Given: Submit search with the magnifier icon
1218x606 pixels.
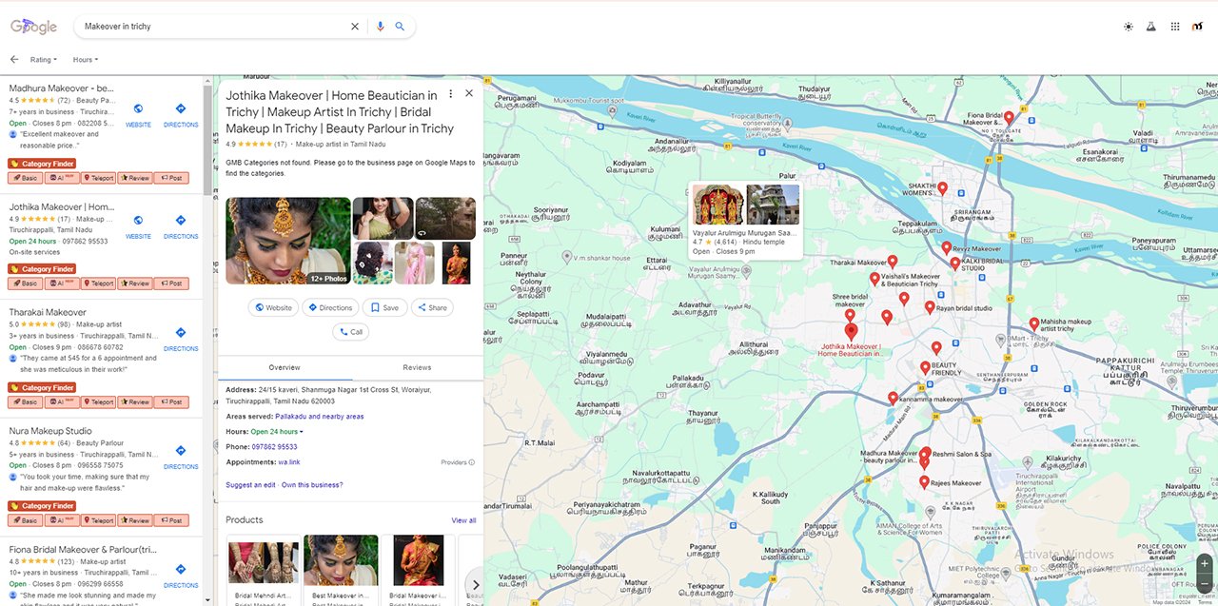Looking at the screenshot, I should pyautogui.click(x=401, y=27).
